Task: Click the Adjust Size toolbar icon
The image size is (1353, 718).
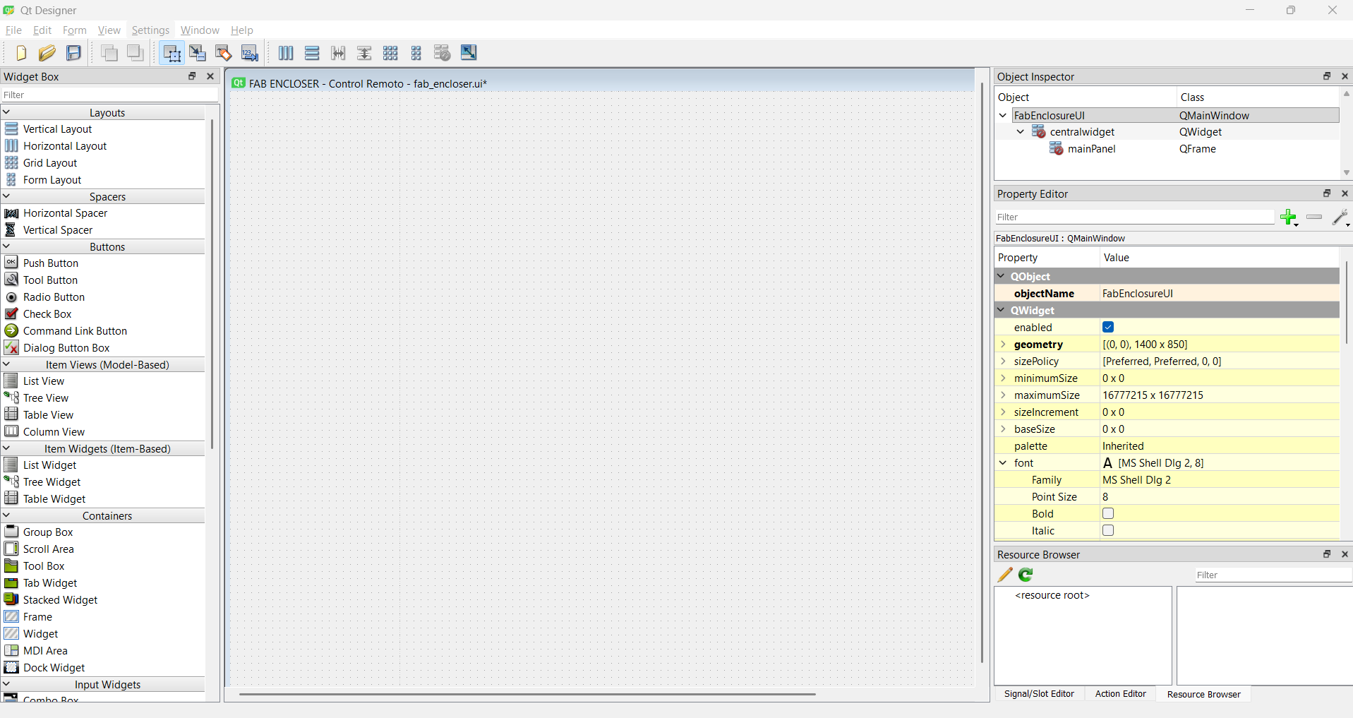Action: [469, 53]
